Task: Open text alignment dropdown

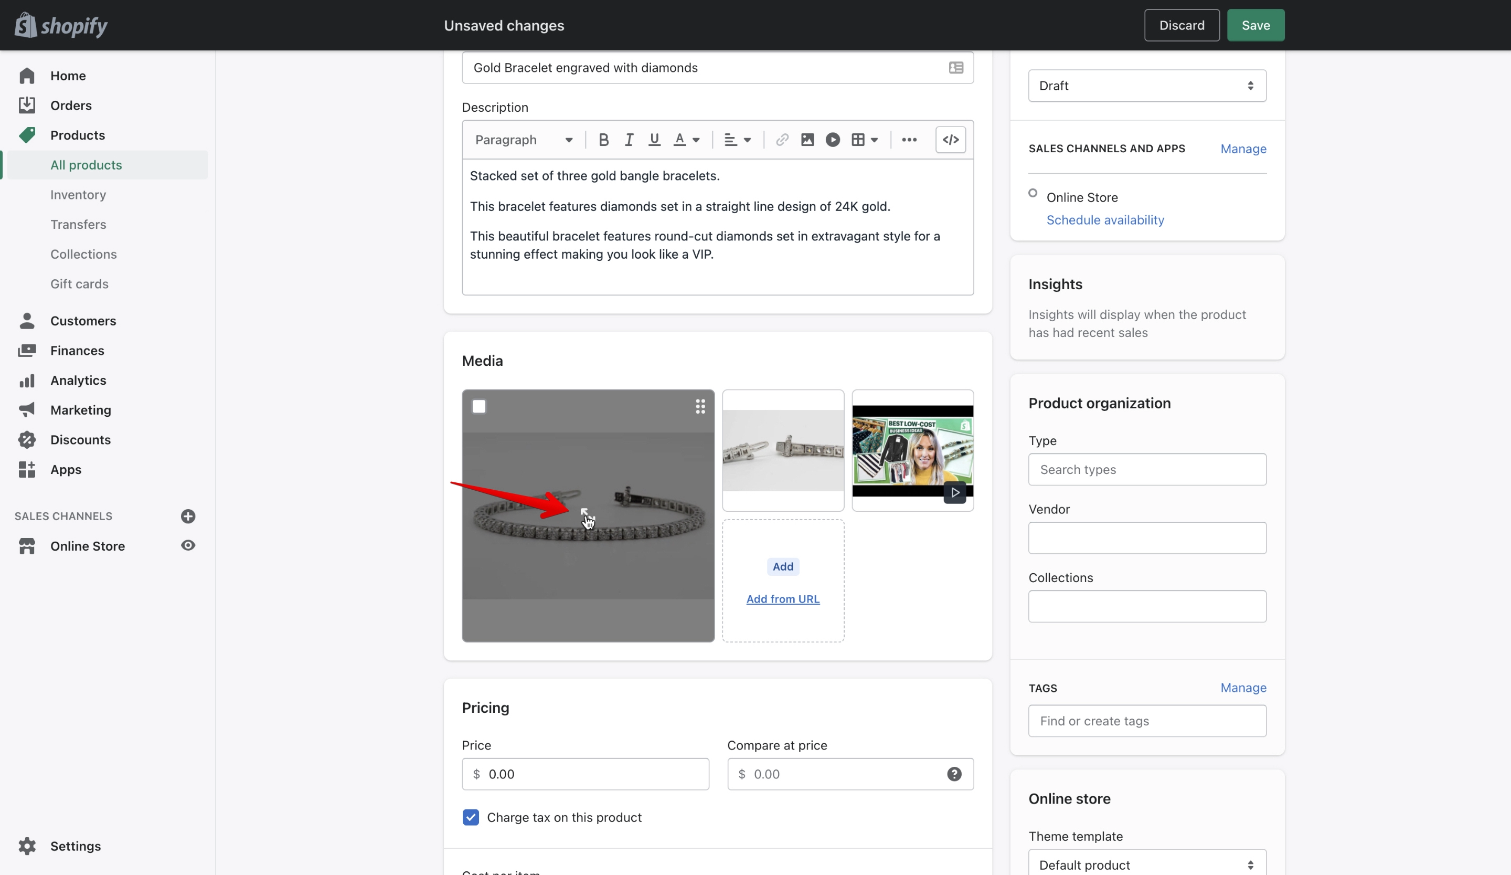Action: click(737, 140)
